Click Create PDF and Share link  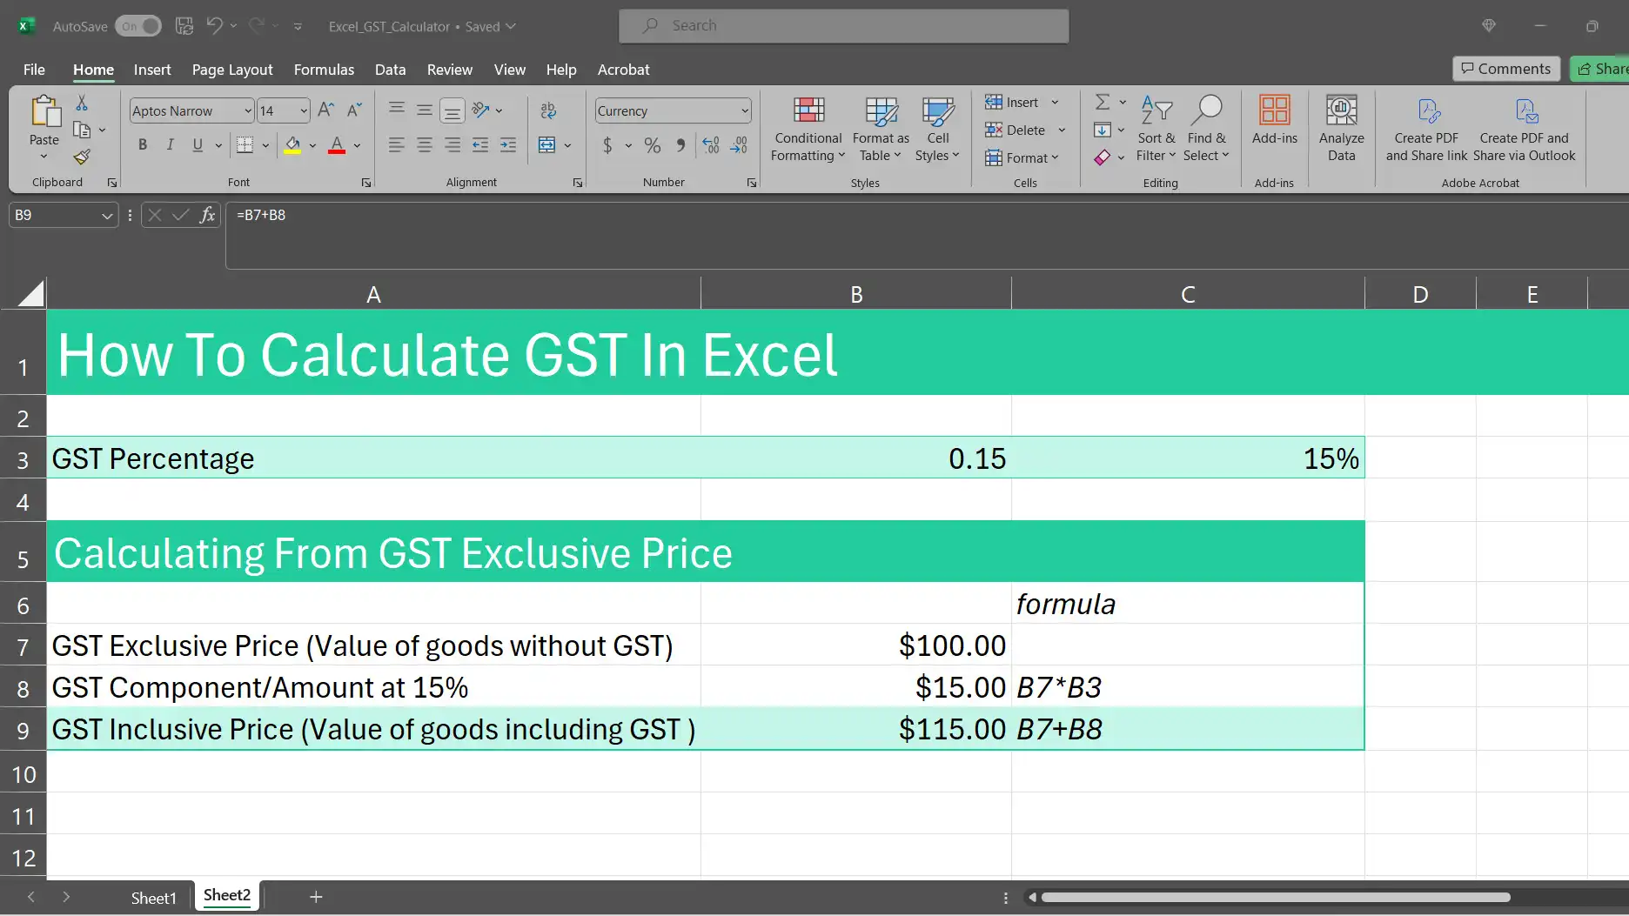(x=1426, y=129)
